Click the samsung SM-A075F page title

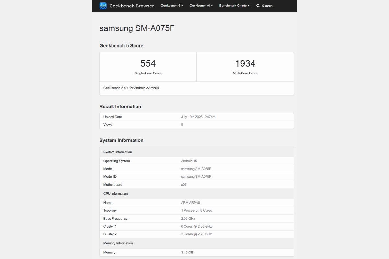tap(137, 28)
